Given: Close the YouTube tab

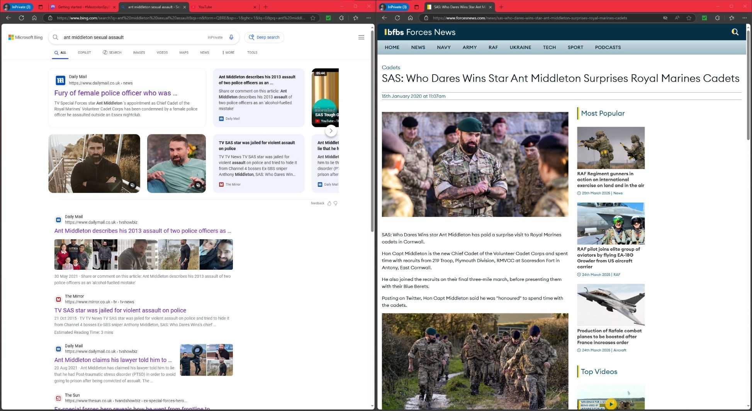Looking at the screenshot, I should pos(255,7).
